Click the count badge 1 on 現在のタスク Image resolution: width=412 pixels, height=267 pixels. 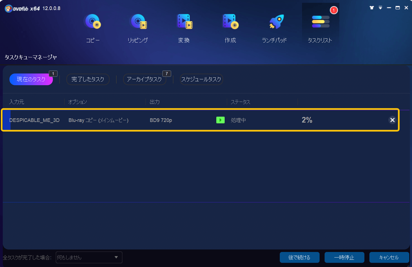coord(53,74)
